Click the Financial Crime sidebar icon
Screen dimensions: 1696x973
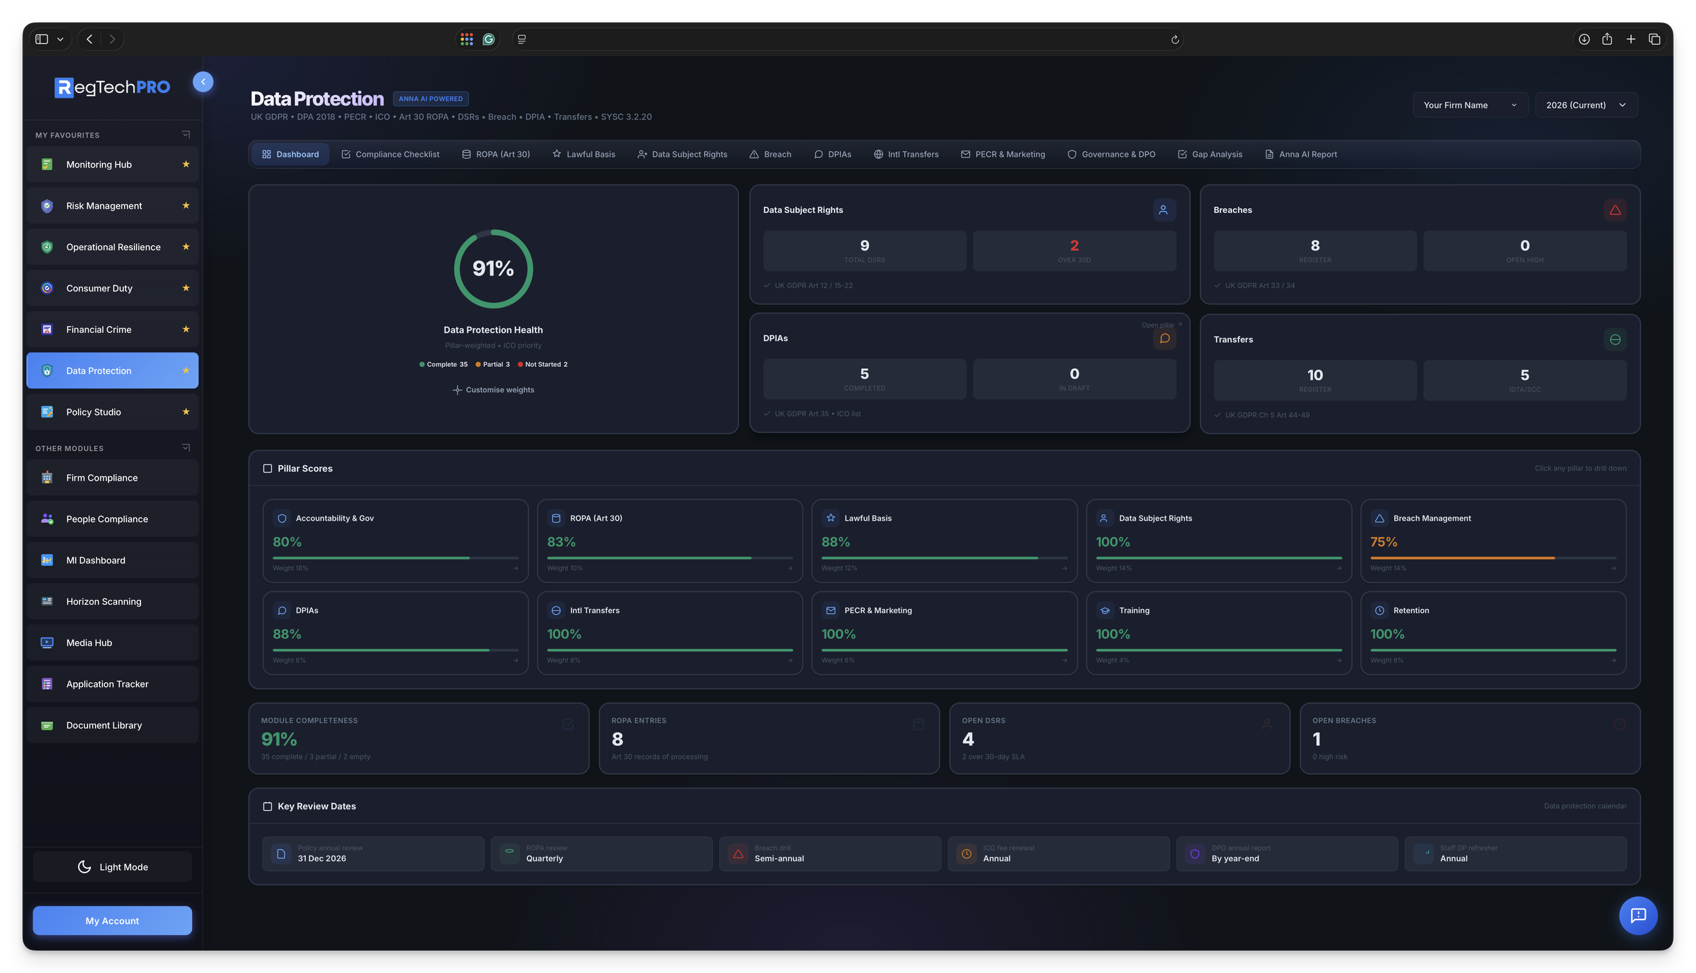[47, 330]
